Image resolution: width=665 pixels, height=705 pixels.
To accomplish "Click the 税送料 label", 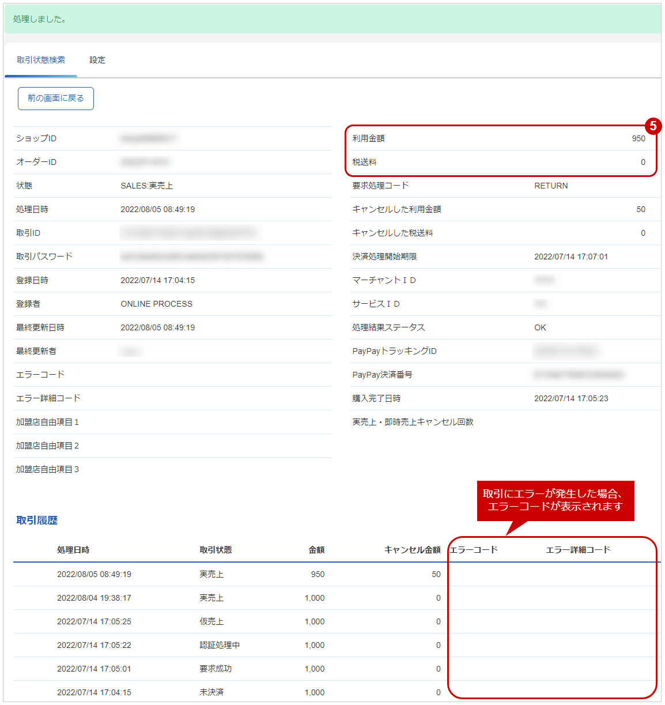I will (x=365, y=162).
